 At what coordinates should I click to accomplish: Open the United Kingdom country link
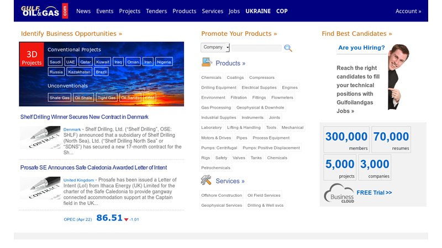click(78, 180)
